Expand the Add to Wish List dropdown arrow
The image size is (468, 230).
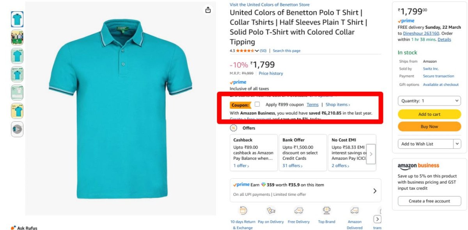point(457,144)
